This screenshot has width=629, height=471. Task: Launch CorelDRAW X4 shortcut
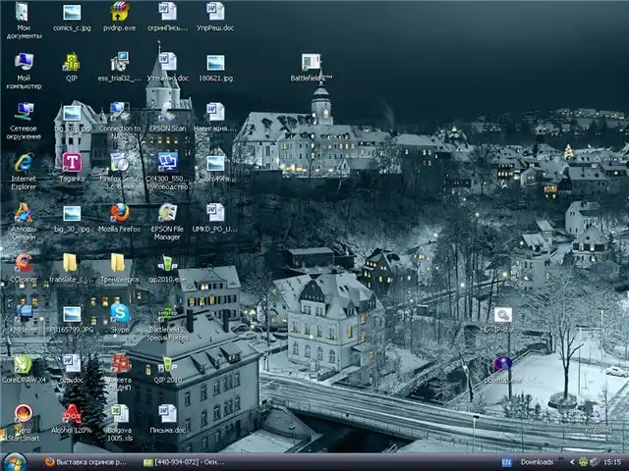pos(23,364)
